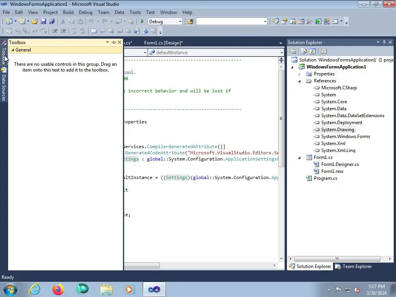Click the Command Window toolbar icon
The image size is (396, 297).
[x=335, y=22]
